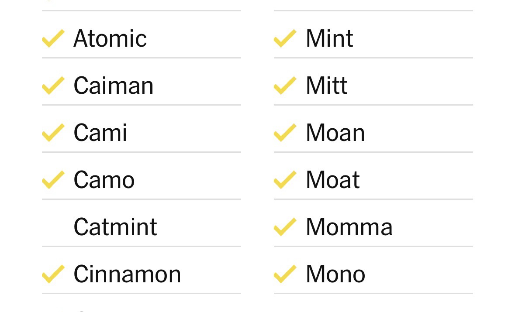This screenshot has width=515, height=312.
Task: Click the yellow checkmark beside Atomic
Action: 53,38
